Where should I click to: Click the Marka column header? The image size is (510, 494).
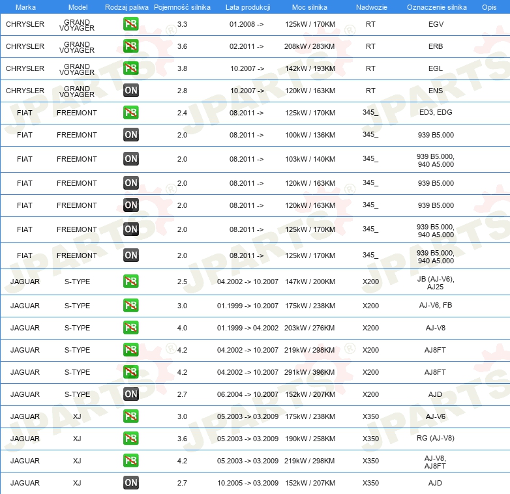(25, 7)
